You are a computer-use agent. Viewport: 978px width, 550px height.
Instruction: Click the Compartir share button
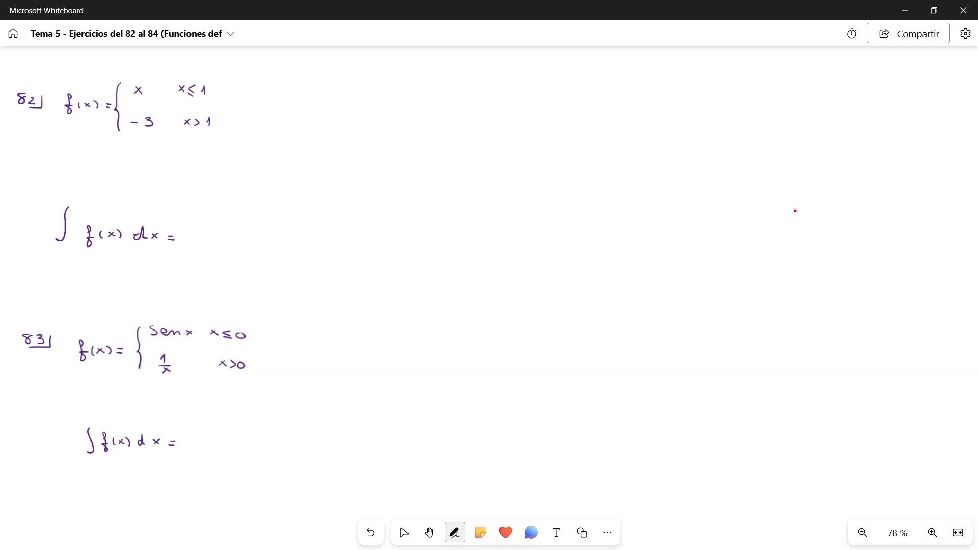pyautogui.click(x=908, y=34)
